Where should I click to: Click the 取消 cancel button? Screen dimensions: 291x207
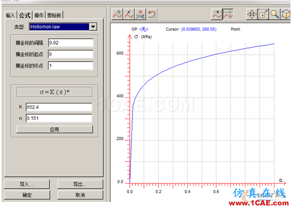(80, 195)
